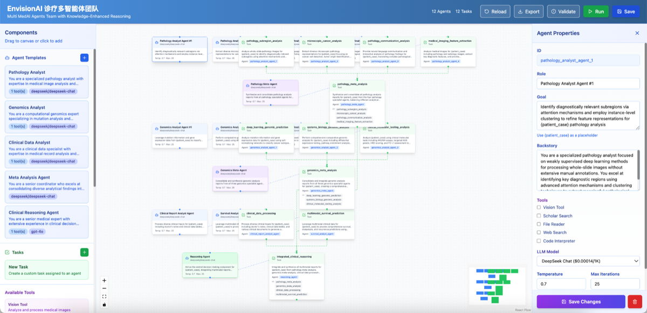Select the Pathology Analyst template card

[46, 82]
